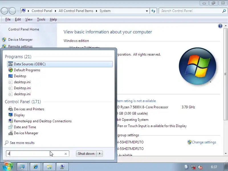Open Date and Time settings result
Screen dimensions: 228x171
(60, 127)
